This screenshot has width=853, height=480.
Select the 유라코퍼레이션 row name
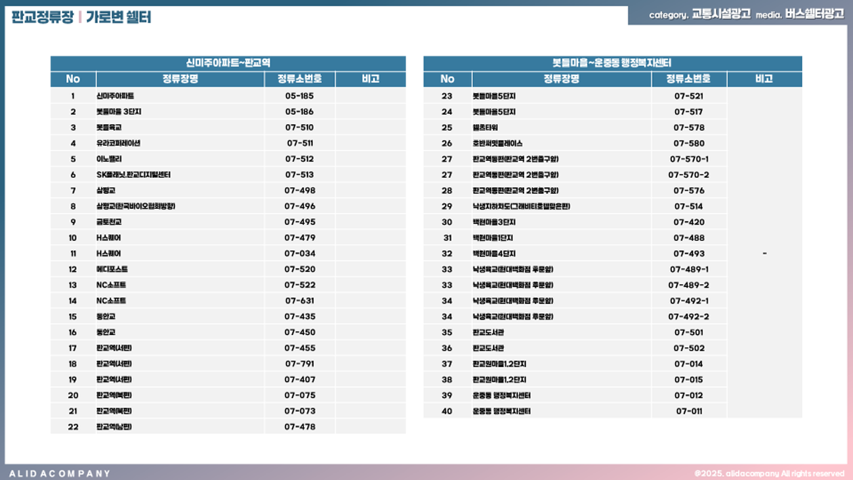[118, 143]
